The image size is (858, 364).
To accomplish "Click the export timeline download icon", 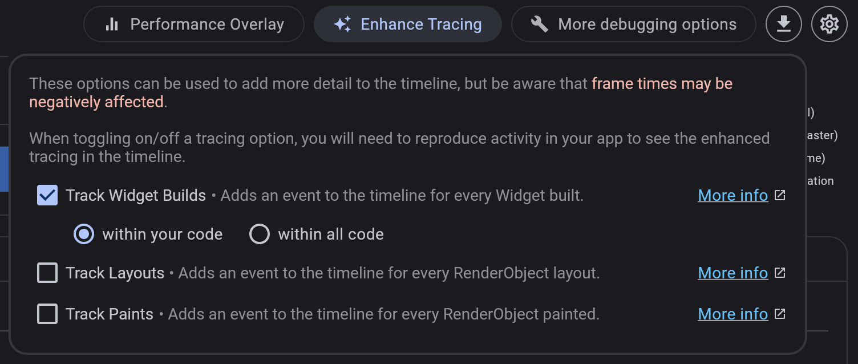I will [783, 24].
